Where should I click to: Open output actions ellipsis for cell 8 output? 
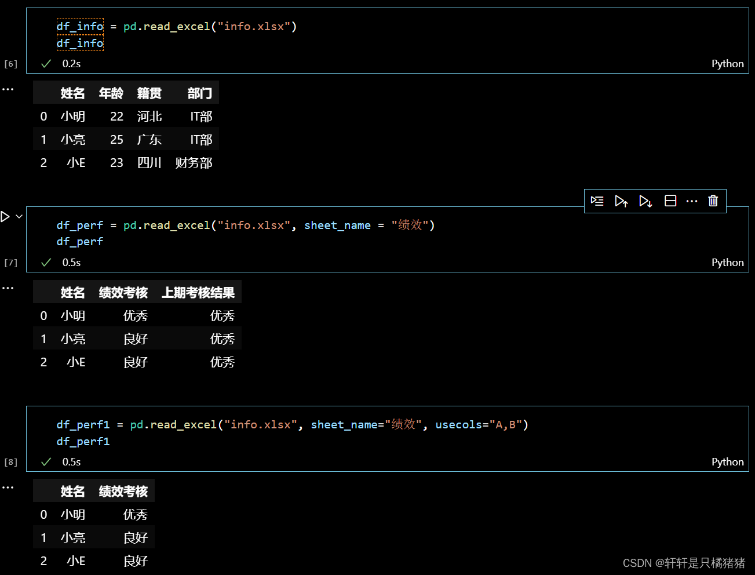[x=8, y=487]
